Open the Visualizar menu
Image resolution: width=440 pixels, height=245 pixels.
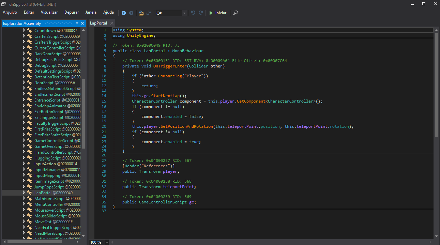click(49, 12)
